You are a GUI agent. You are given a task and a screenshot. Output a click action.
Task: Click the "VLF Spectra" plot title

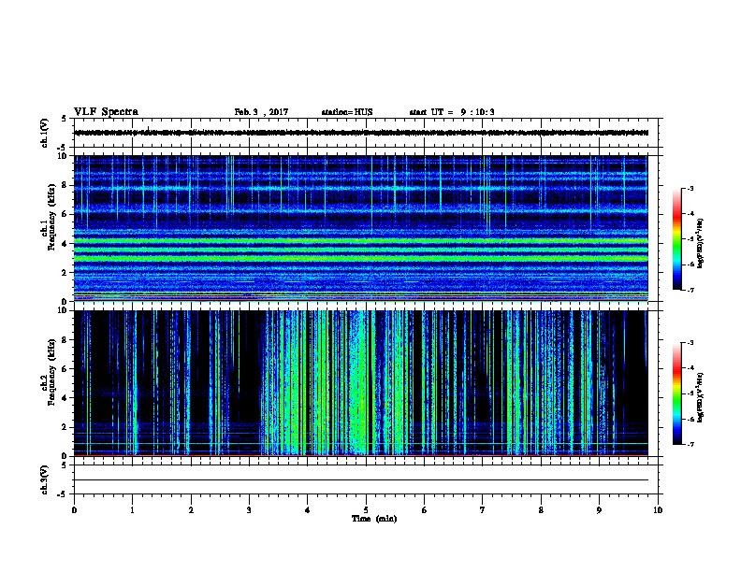(106, 111)
